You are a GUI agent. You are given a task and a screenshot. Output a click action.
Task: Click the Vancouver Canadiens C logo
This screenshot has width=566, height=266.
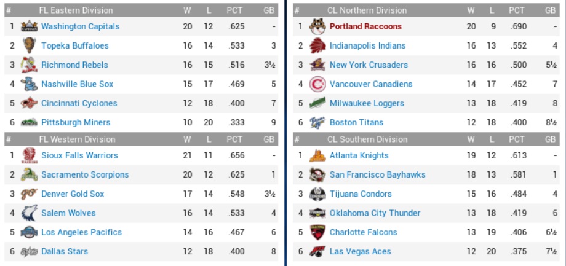click(x=317, y=84)
